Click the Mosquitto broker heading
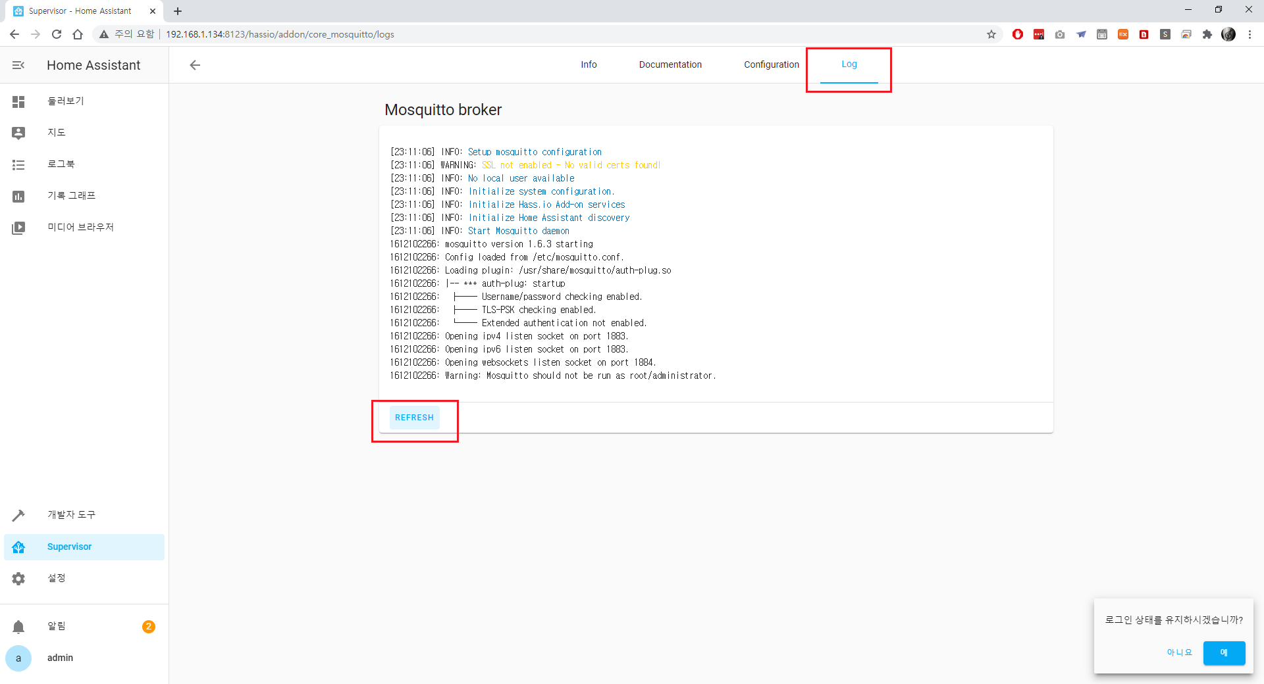The width and height of the screenshot is (1264, 684). pyautogui.click(x=443, y=110)
